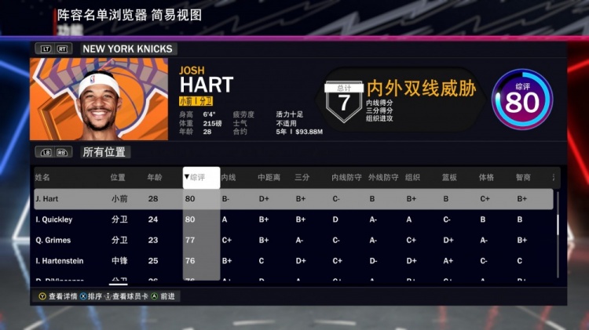This screenshot has height=330, width=589.
Task: Select the NEW YORK KNICKS team selector
Action: pyautogui.click(x=128, y=49)
